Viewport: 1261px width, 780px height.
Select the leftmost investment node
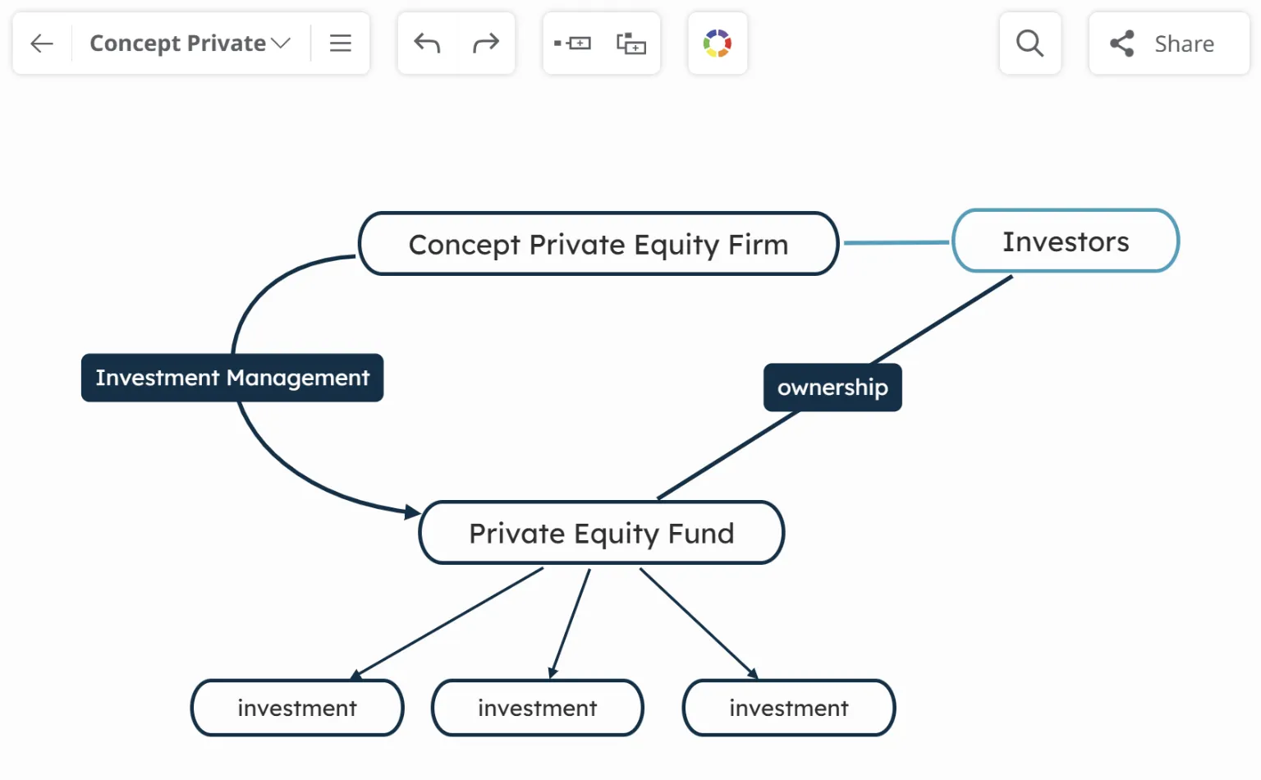(297, 708)
